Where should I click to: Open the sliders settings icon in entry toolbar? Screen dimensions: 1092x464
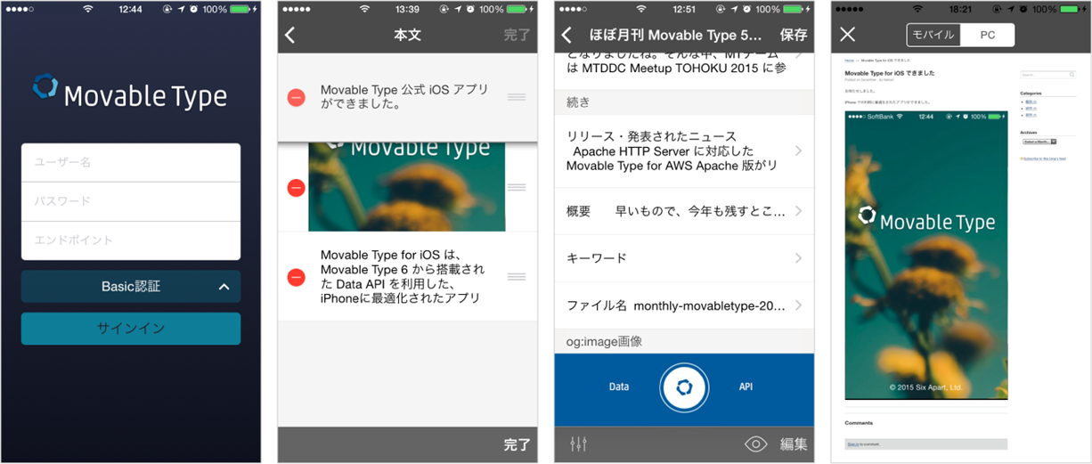click(x=578, y=444)
